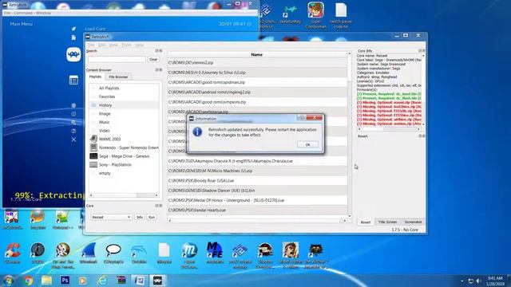Click the playlist list icon in the RetroArch menu sidebar
This screenshot has height=287, width=511.
click(73, 81)
